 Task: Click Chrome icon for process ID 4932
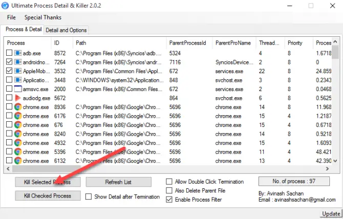point(18,143)
